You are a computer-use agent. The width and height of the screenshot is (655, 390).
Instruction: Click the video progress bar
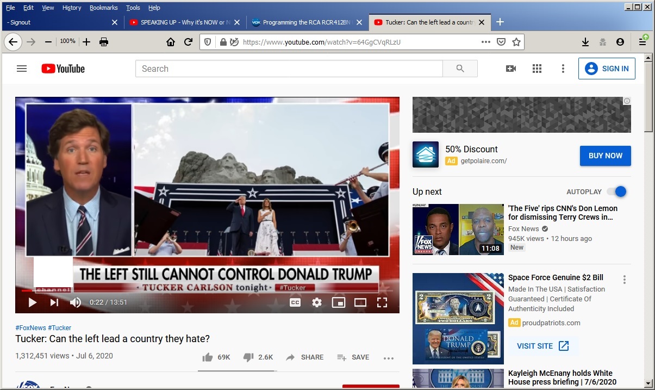tap(207, 290)
